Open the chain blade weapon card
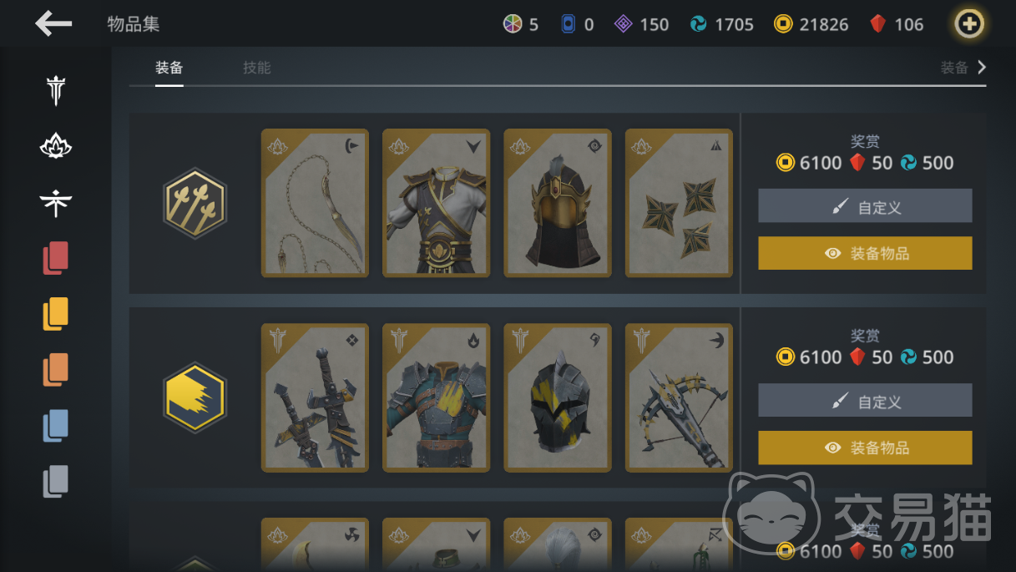 click(315, 203)
